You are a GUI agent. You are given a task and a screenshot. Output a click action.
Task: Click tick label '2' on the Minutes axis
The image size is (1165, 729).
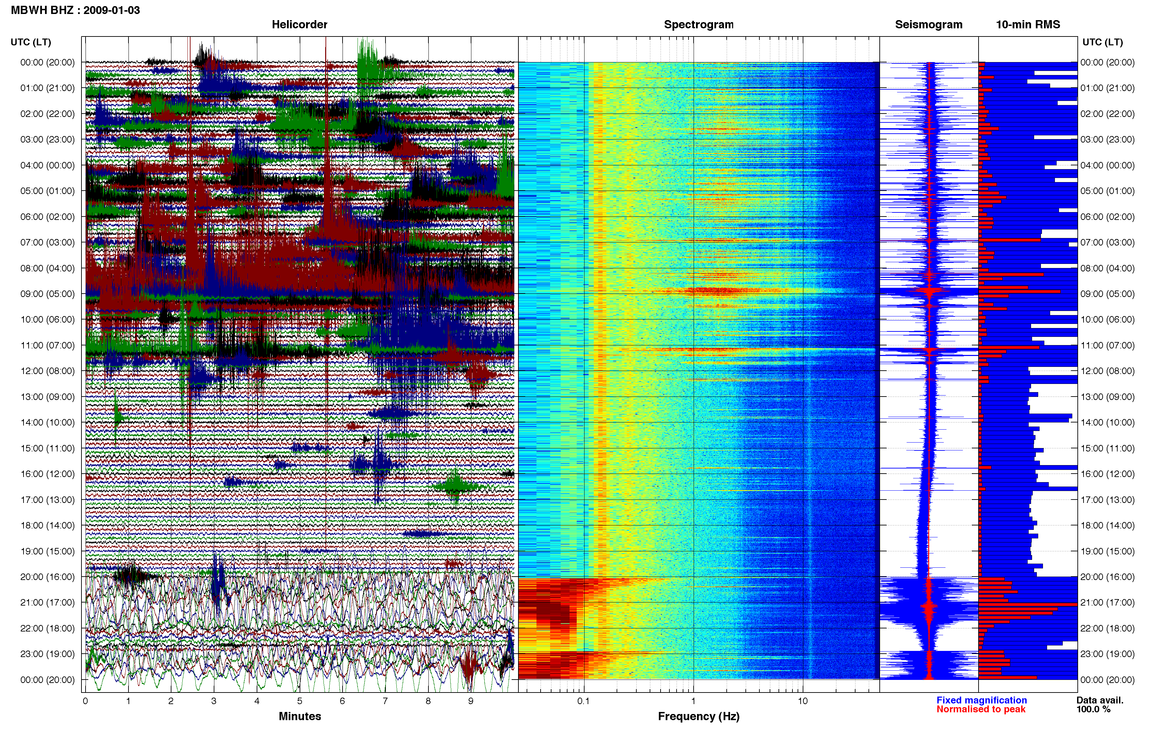pyautogui.click(x=171, y=701)
